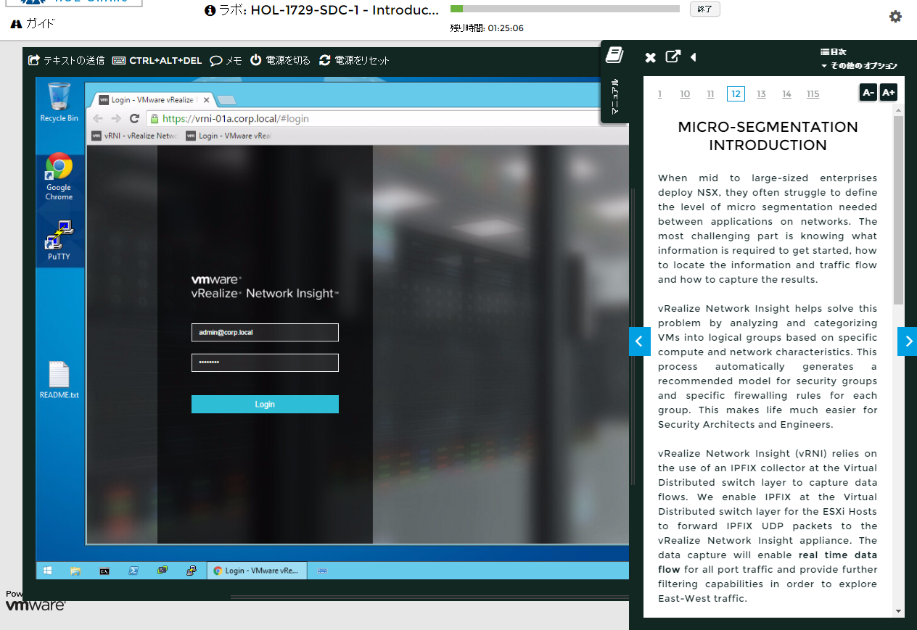Image resolution: width=917 pixels, height=630 pixels.
Task: Click the settings gear icon
Action: (x=895, y=17)
